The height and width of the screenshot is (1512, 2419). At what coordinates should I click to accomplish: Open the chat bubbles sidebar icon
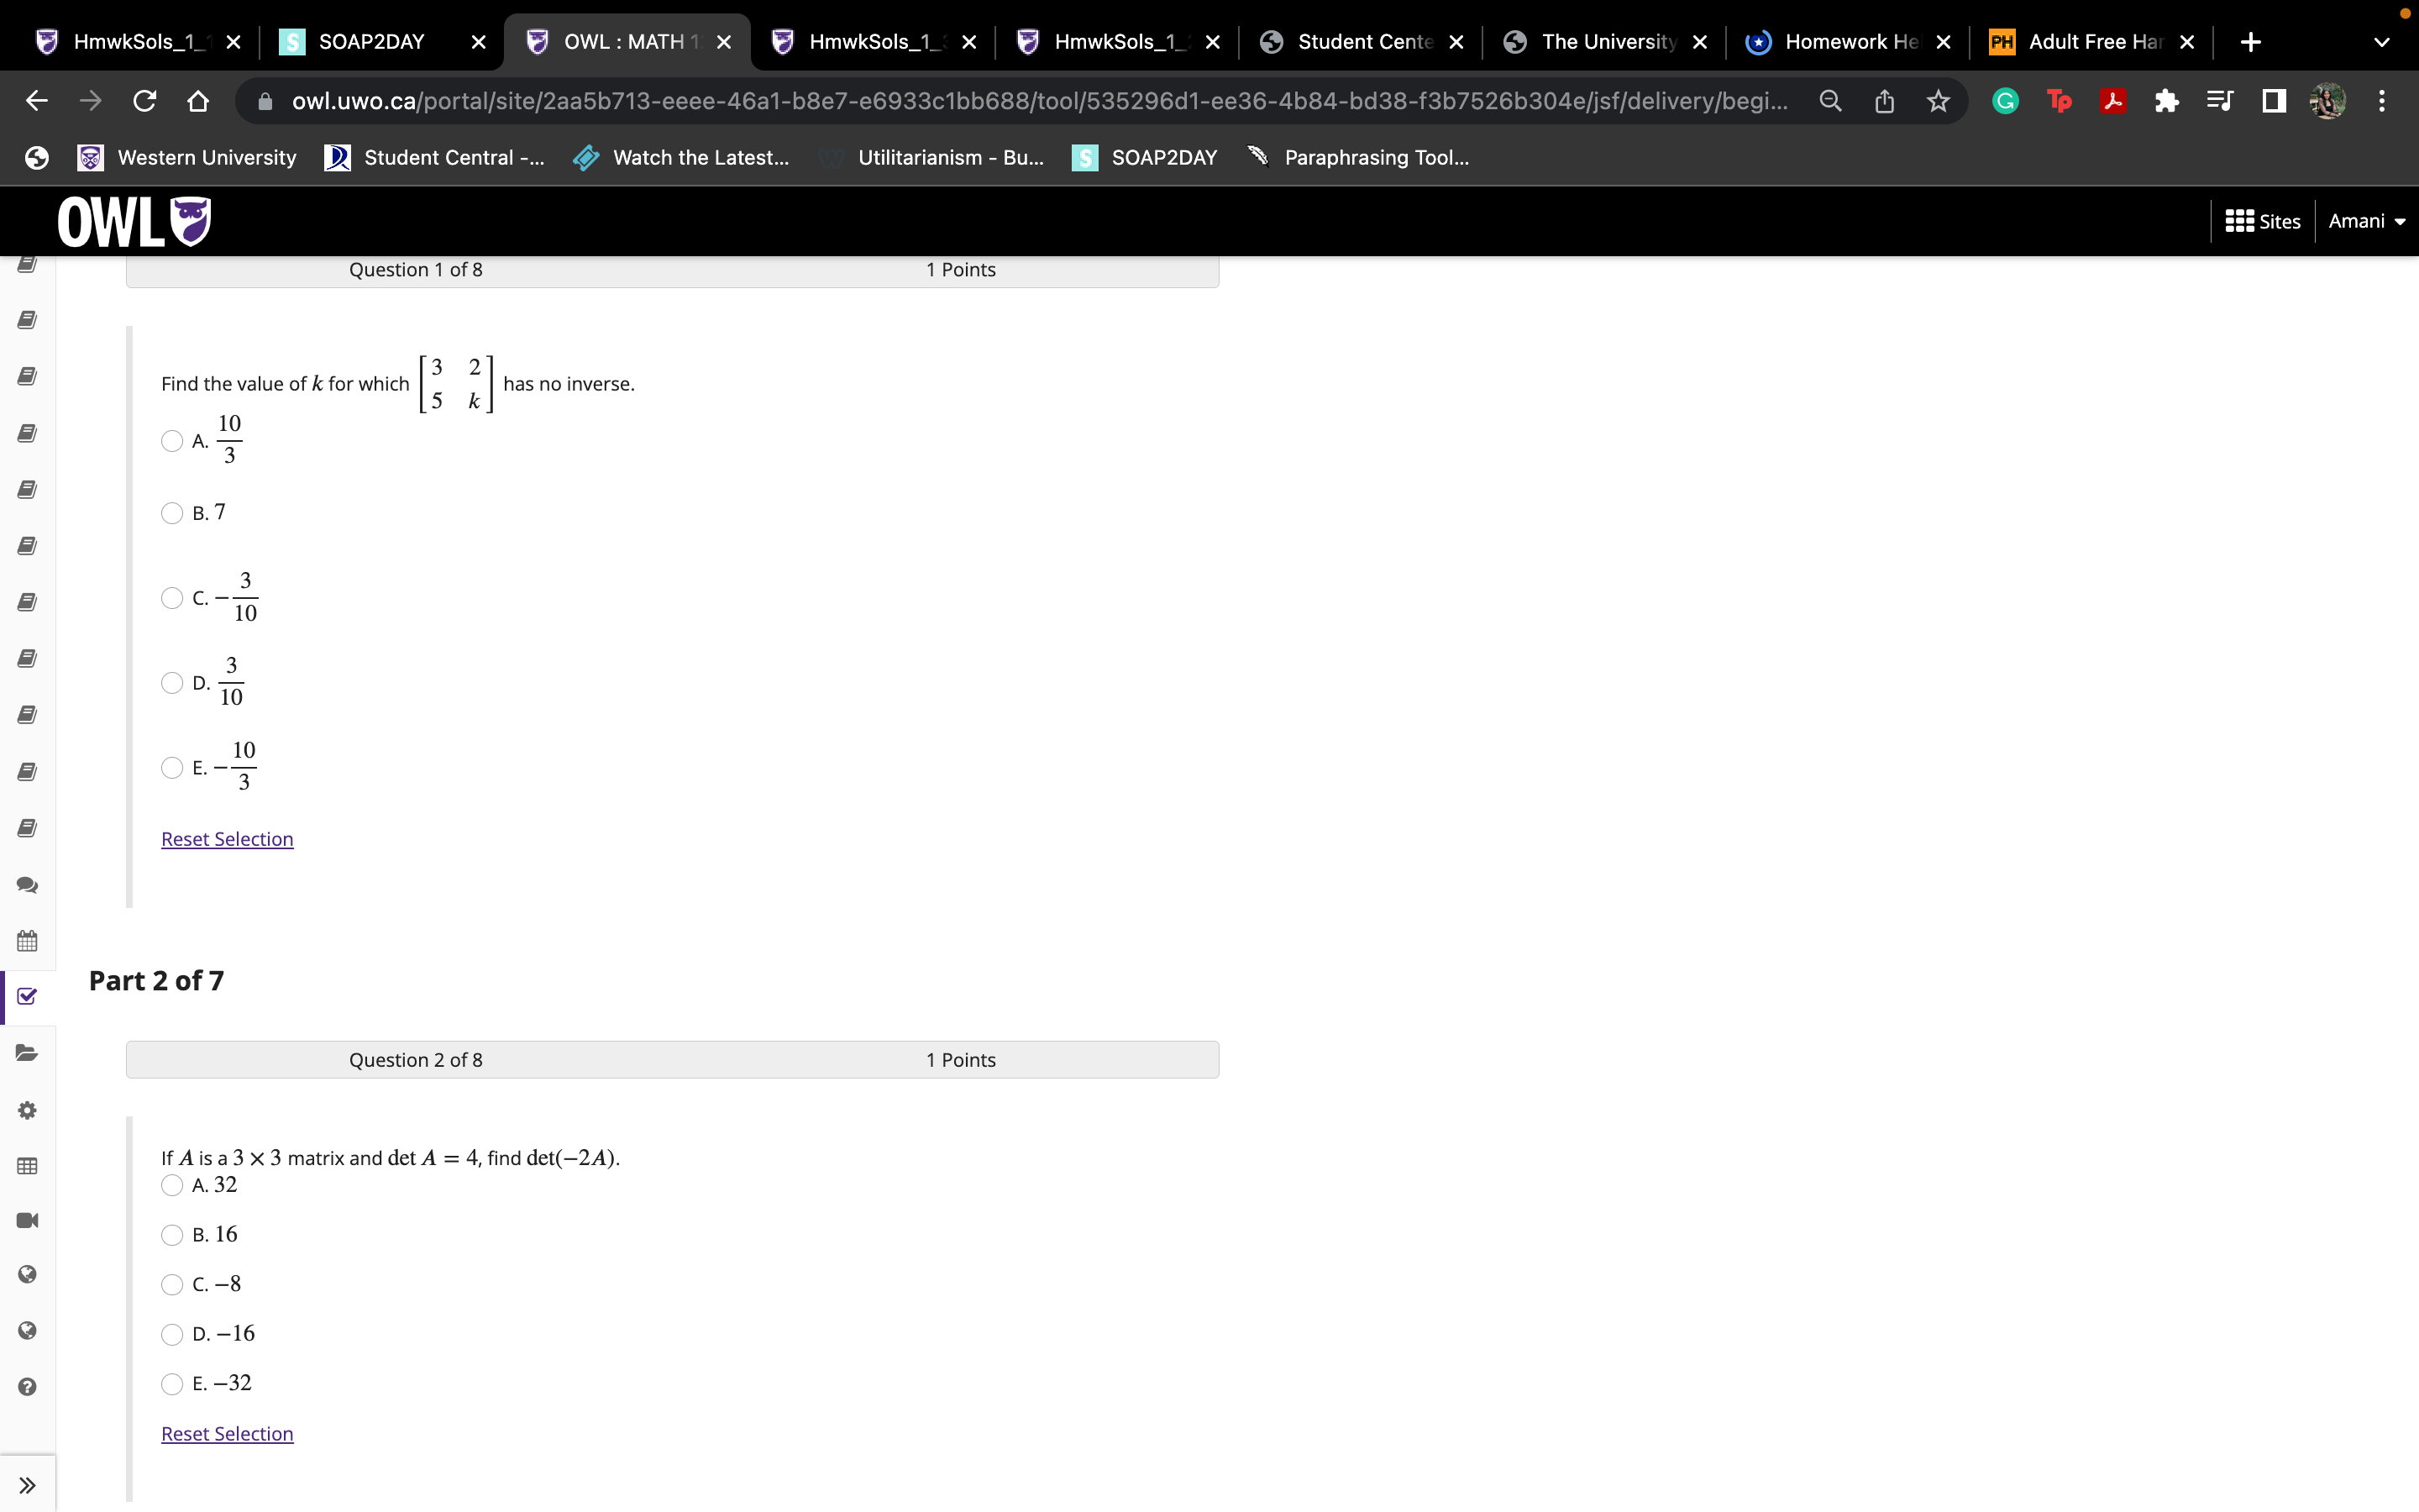pos(27,885)
